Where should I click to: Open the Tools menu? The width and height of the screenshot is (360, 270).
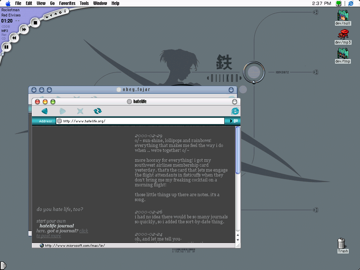(84, 3)
